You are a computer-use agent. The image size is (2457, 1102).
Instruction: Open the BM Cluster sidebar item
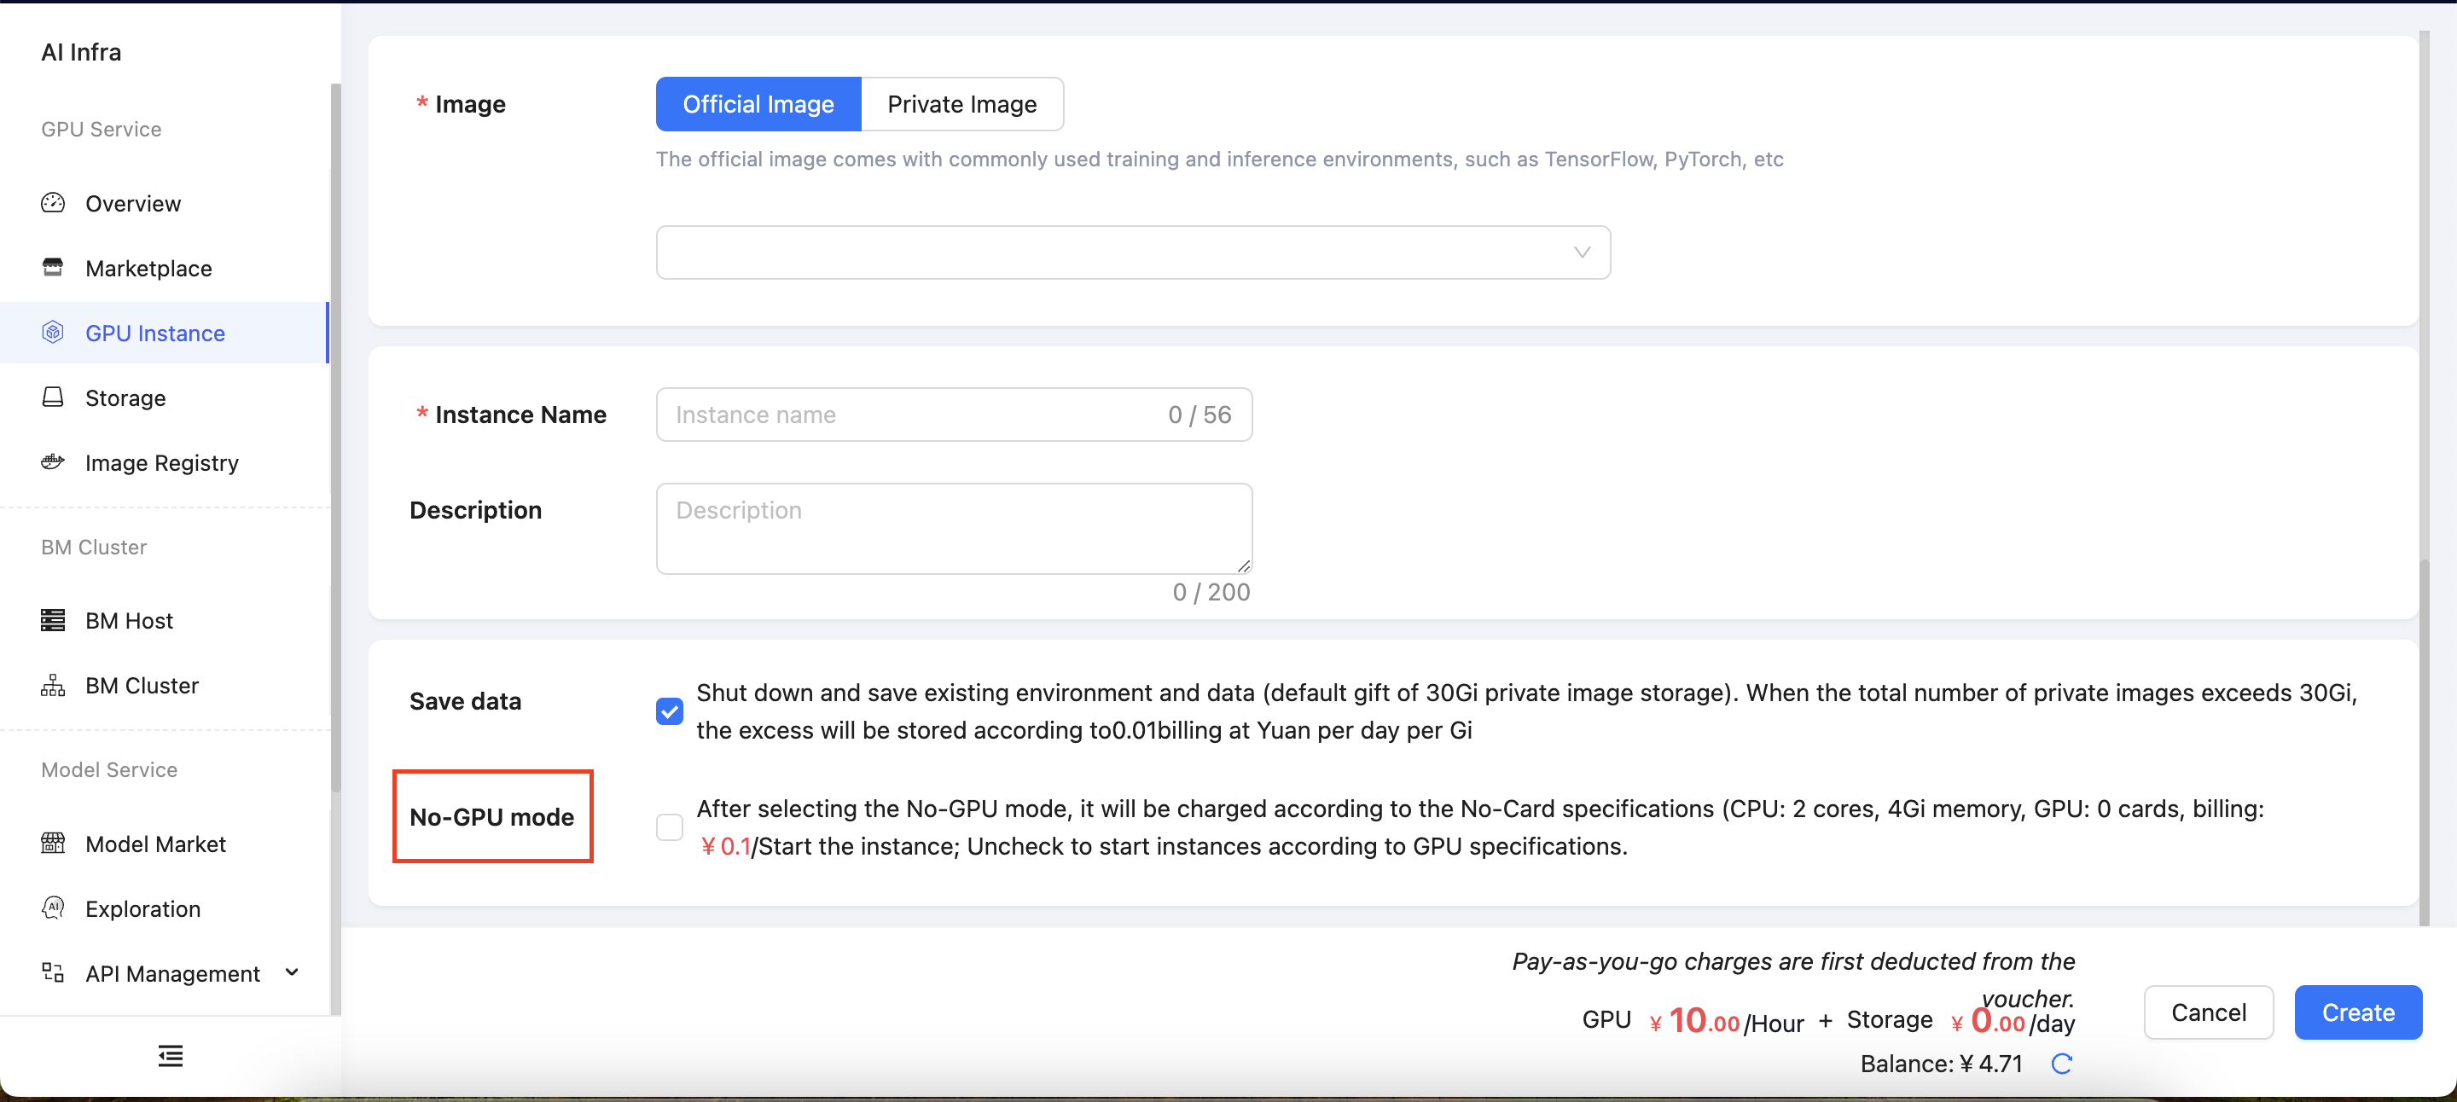164,686
